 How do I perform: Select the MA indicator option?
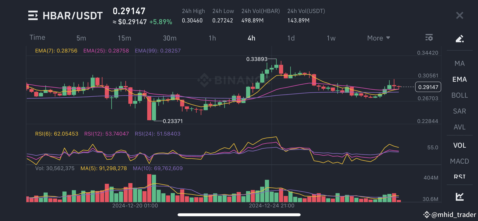[459, 63]
